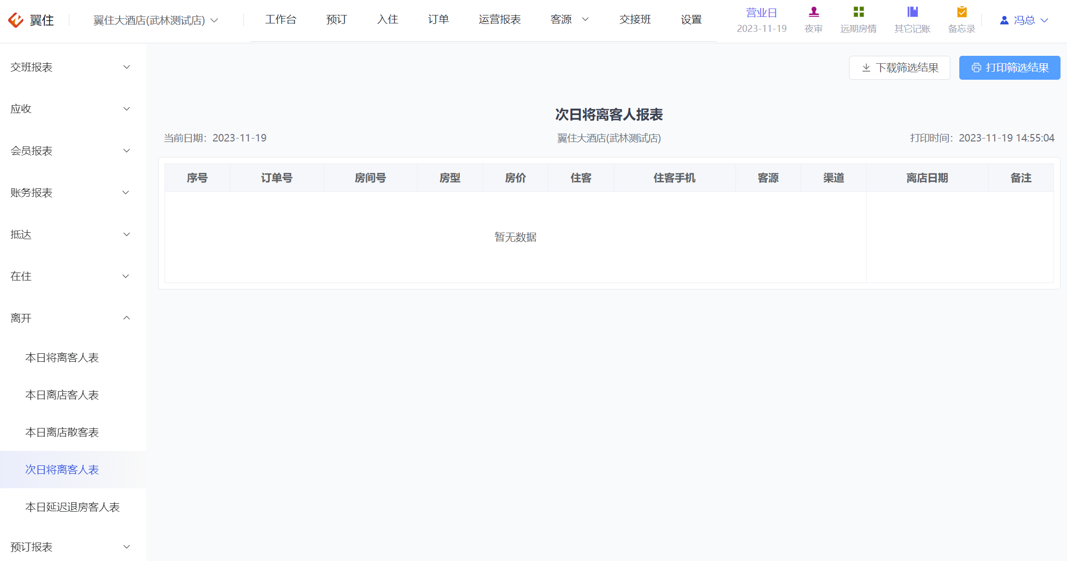The width and height of the screenshot is (1067, 561).
Task: Open the 预订 menu item
Action: (337, 19)
